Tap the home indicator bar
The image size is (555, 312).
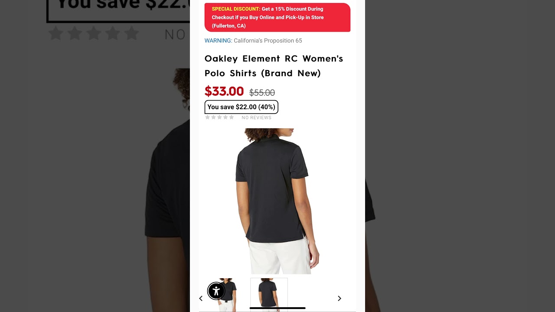(x=277, y=308)
